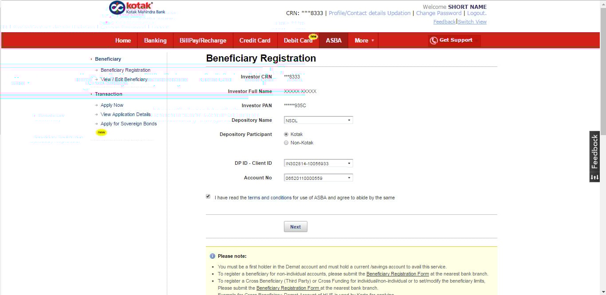
Task: Click the Switch View link
Action: click(x=472, y=22)
